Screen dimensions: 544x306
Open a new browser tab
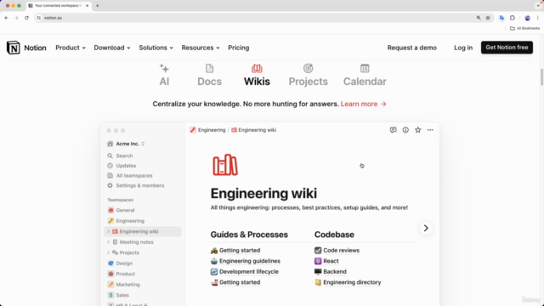97,6
